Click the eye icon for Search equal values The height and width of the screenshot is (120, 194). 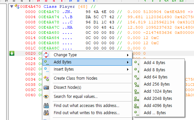[46, 97]
